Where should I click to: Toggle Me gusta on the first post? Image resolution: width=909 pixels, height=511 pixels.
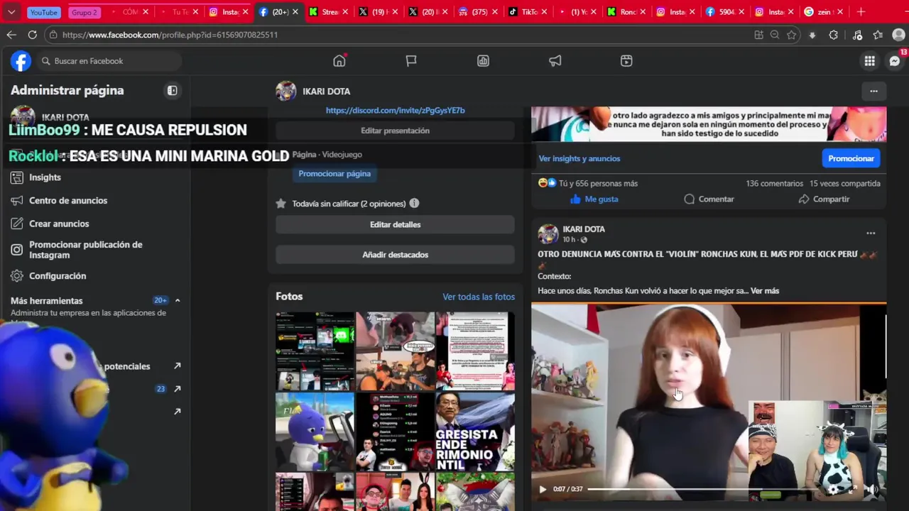tap(594, 199)
